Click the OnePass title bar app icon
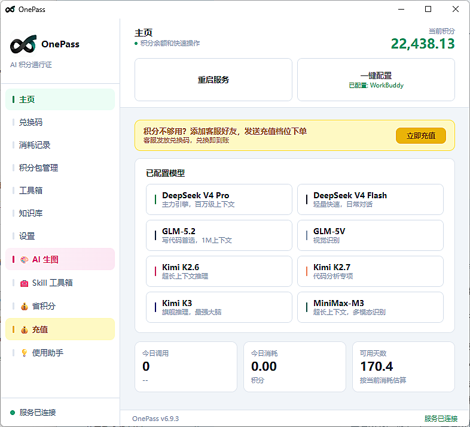 click(x=10, y=10)
